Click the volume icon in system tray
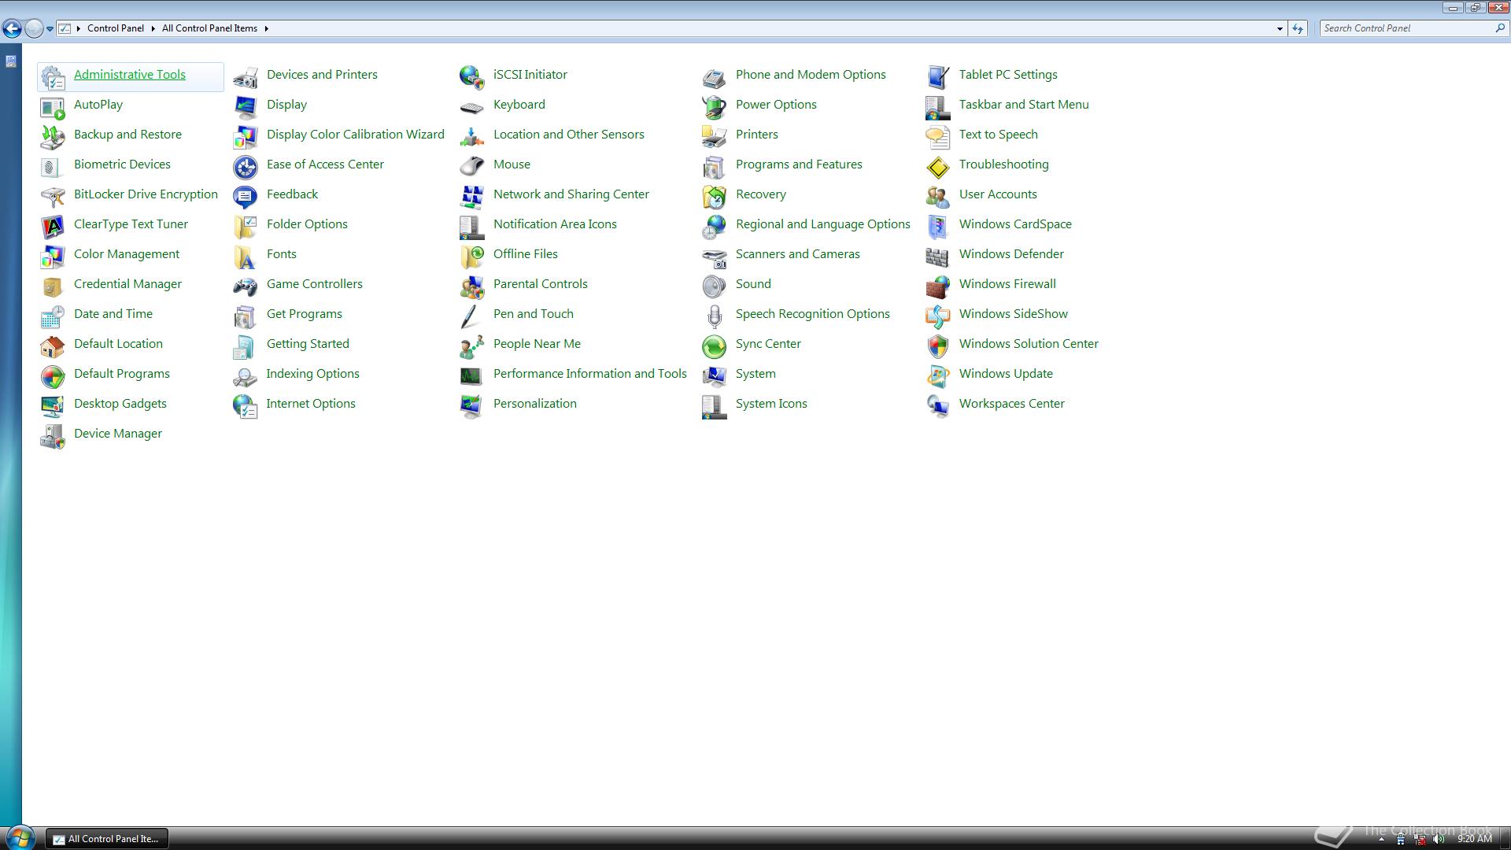The height and width of the screenshot is (850, 1511). click(1439, 839)
